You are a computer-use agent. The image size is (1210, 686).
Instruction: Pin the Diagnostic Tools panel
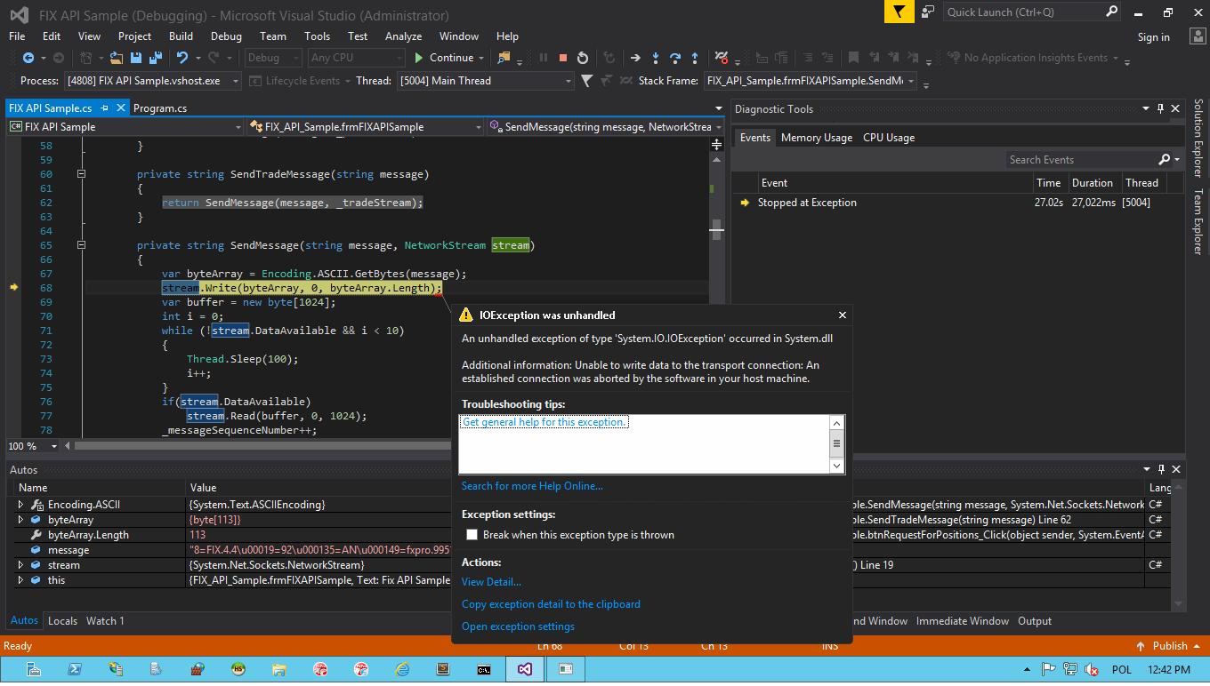point(1160,108)
